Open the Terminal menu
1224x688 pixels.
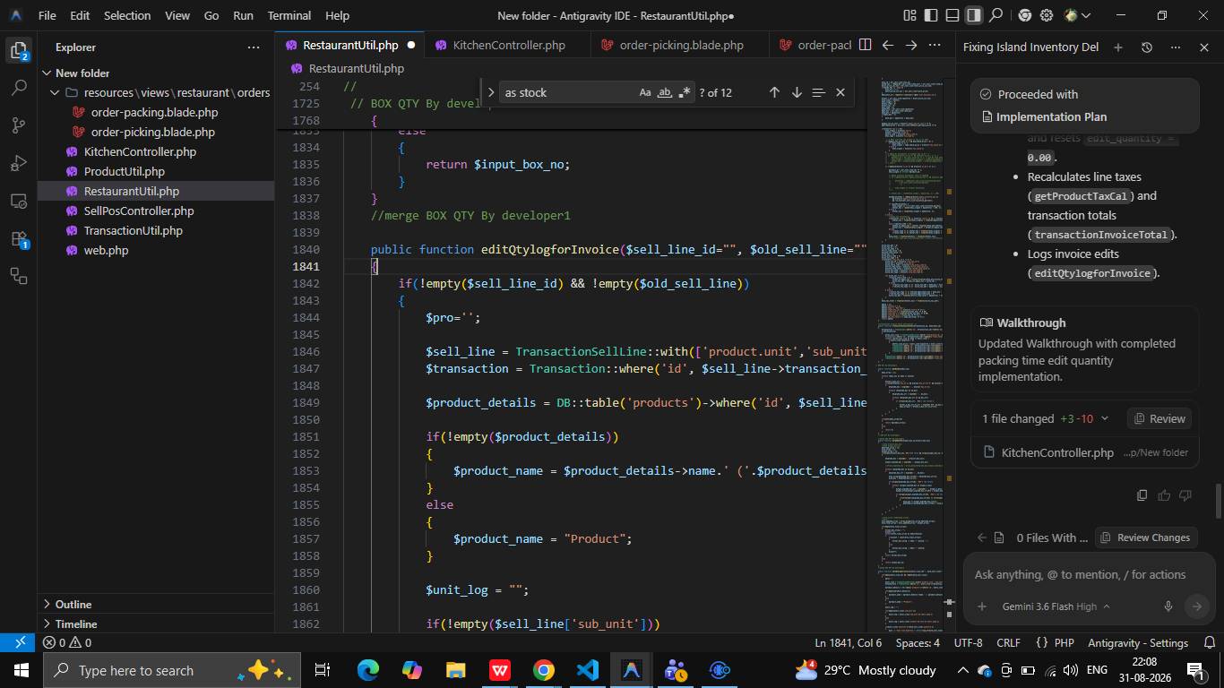point(289,15)
